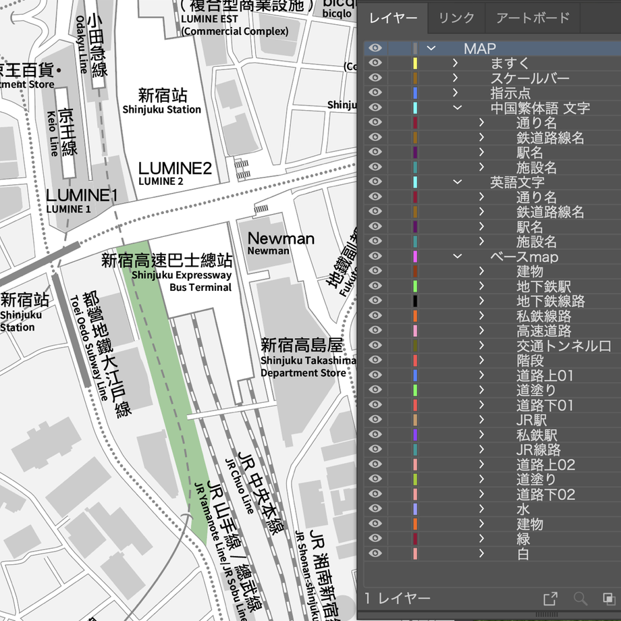The height and width of the screenshot is (621, 621).
Task: Toggle the eye icon for 指示点
Action: click(x=375, y=92)
